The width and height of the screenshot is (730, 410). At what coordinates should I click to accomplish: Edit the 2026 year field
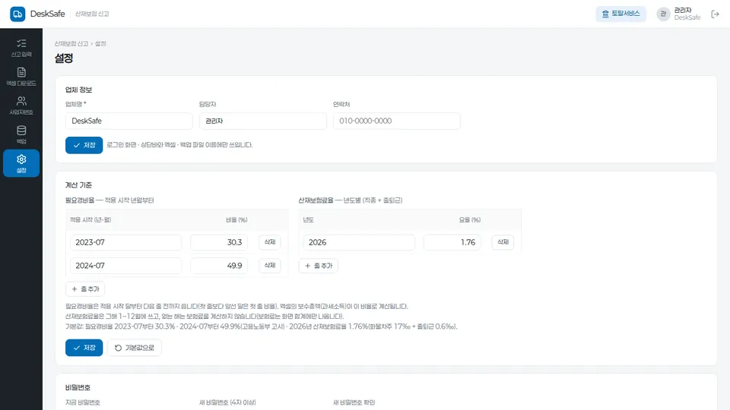pyautogui.click(x=359, y=242)
